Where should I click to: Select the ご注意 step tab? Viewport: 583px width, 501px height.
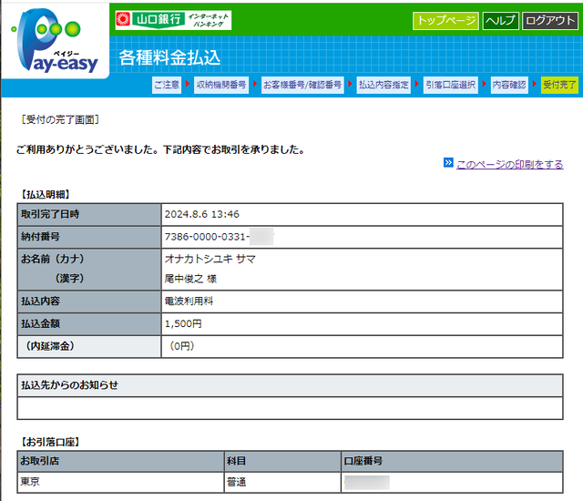coord(167,85)
